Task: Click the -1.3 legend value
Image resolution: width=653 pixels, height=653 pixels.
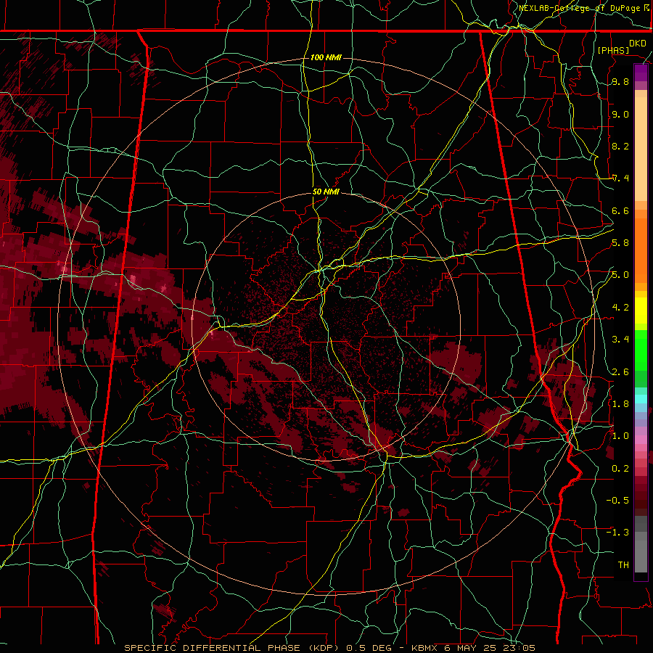Action: [x=617, y=533]
